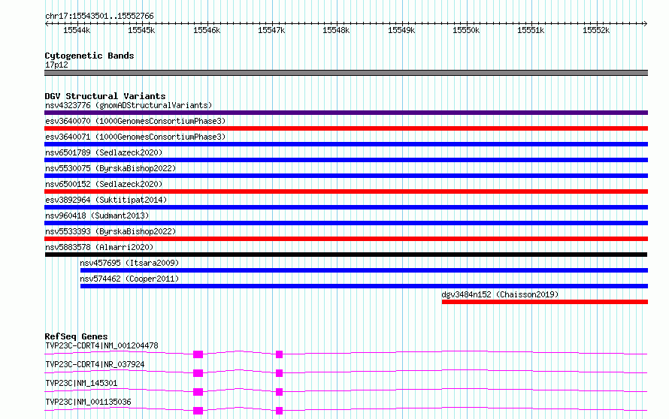Open variant esv3640071 label

coord(135,137)
